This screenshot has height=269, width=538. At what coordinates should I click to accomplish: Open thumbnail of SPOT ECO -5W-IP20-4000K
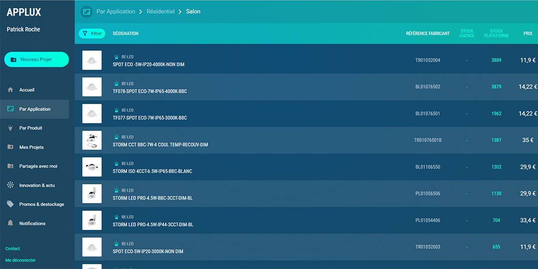[92, 60]
